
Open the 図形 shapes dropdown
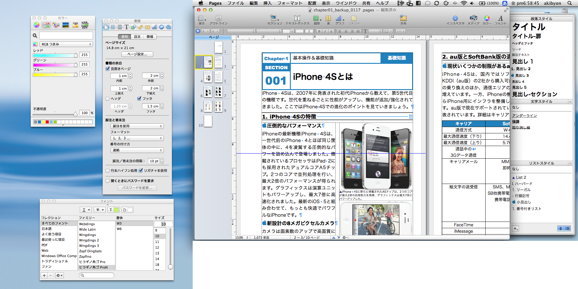tap(317, 20)
